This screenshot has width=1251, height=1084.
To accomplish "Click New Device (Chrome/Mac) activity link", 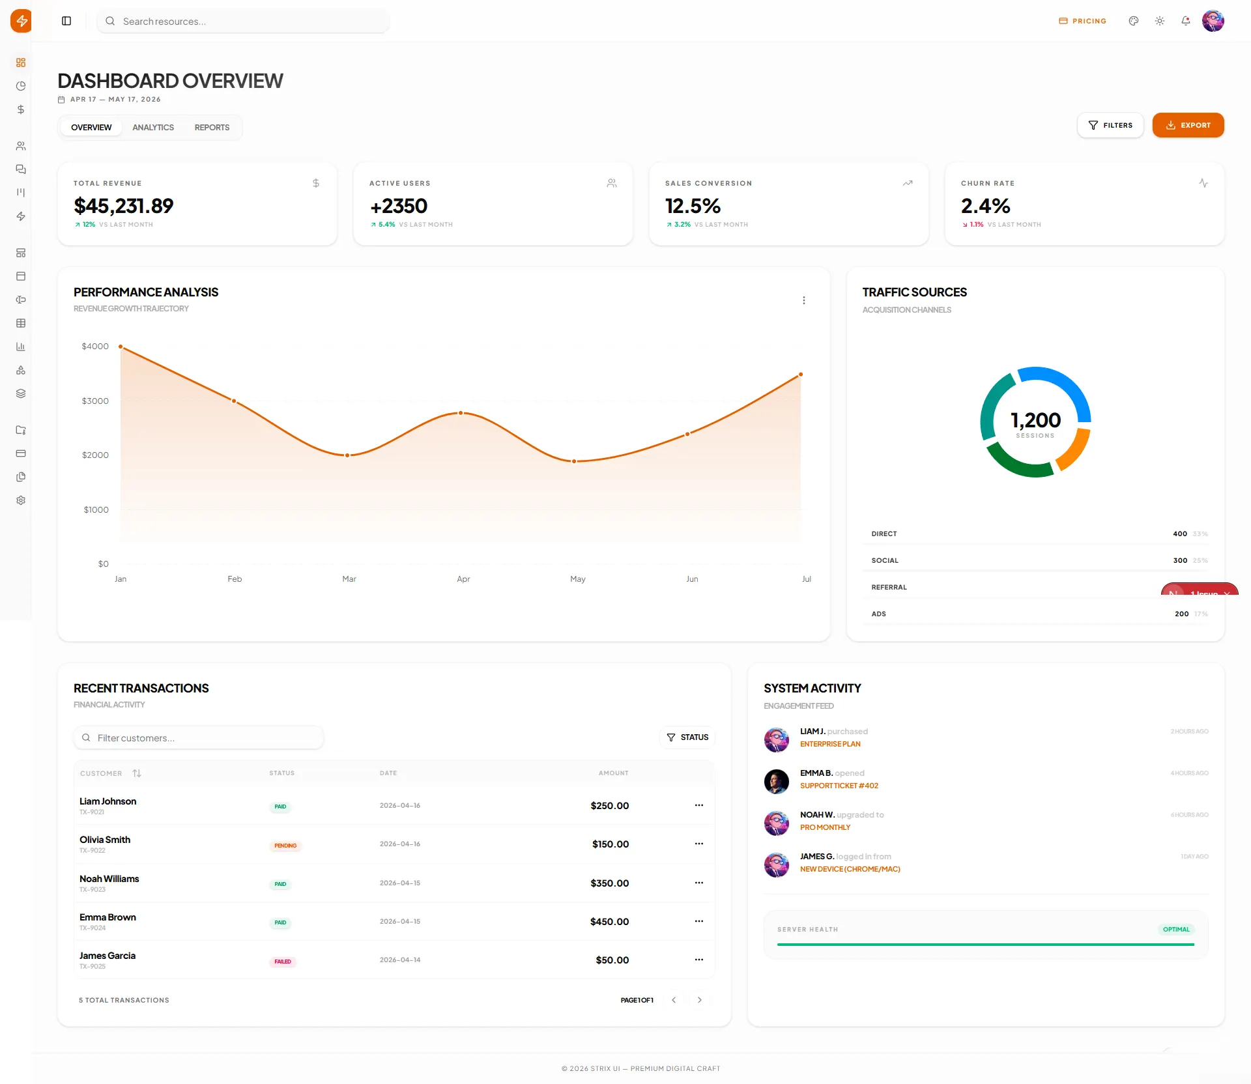I will 850,869.
